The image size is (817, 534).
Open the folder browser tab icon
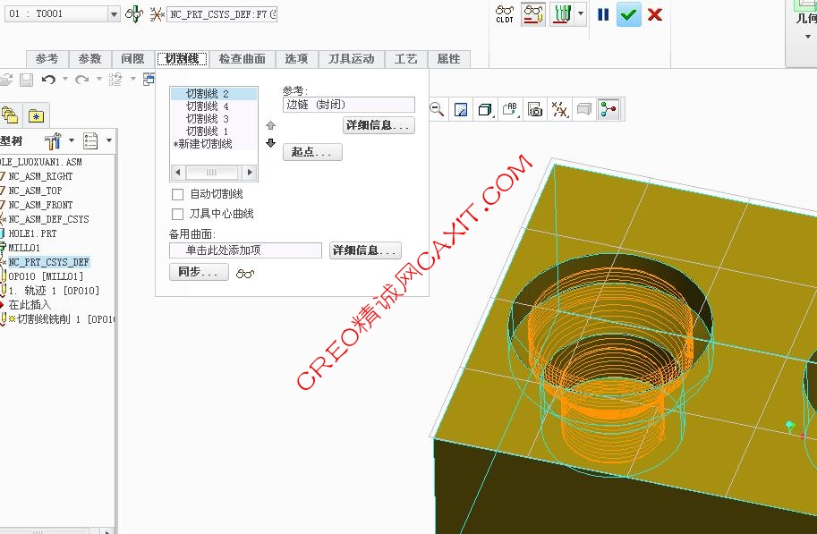click(x=10, y=115)
